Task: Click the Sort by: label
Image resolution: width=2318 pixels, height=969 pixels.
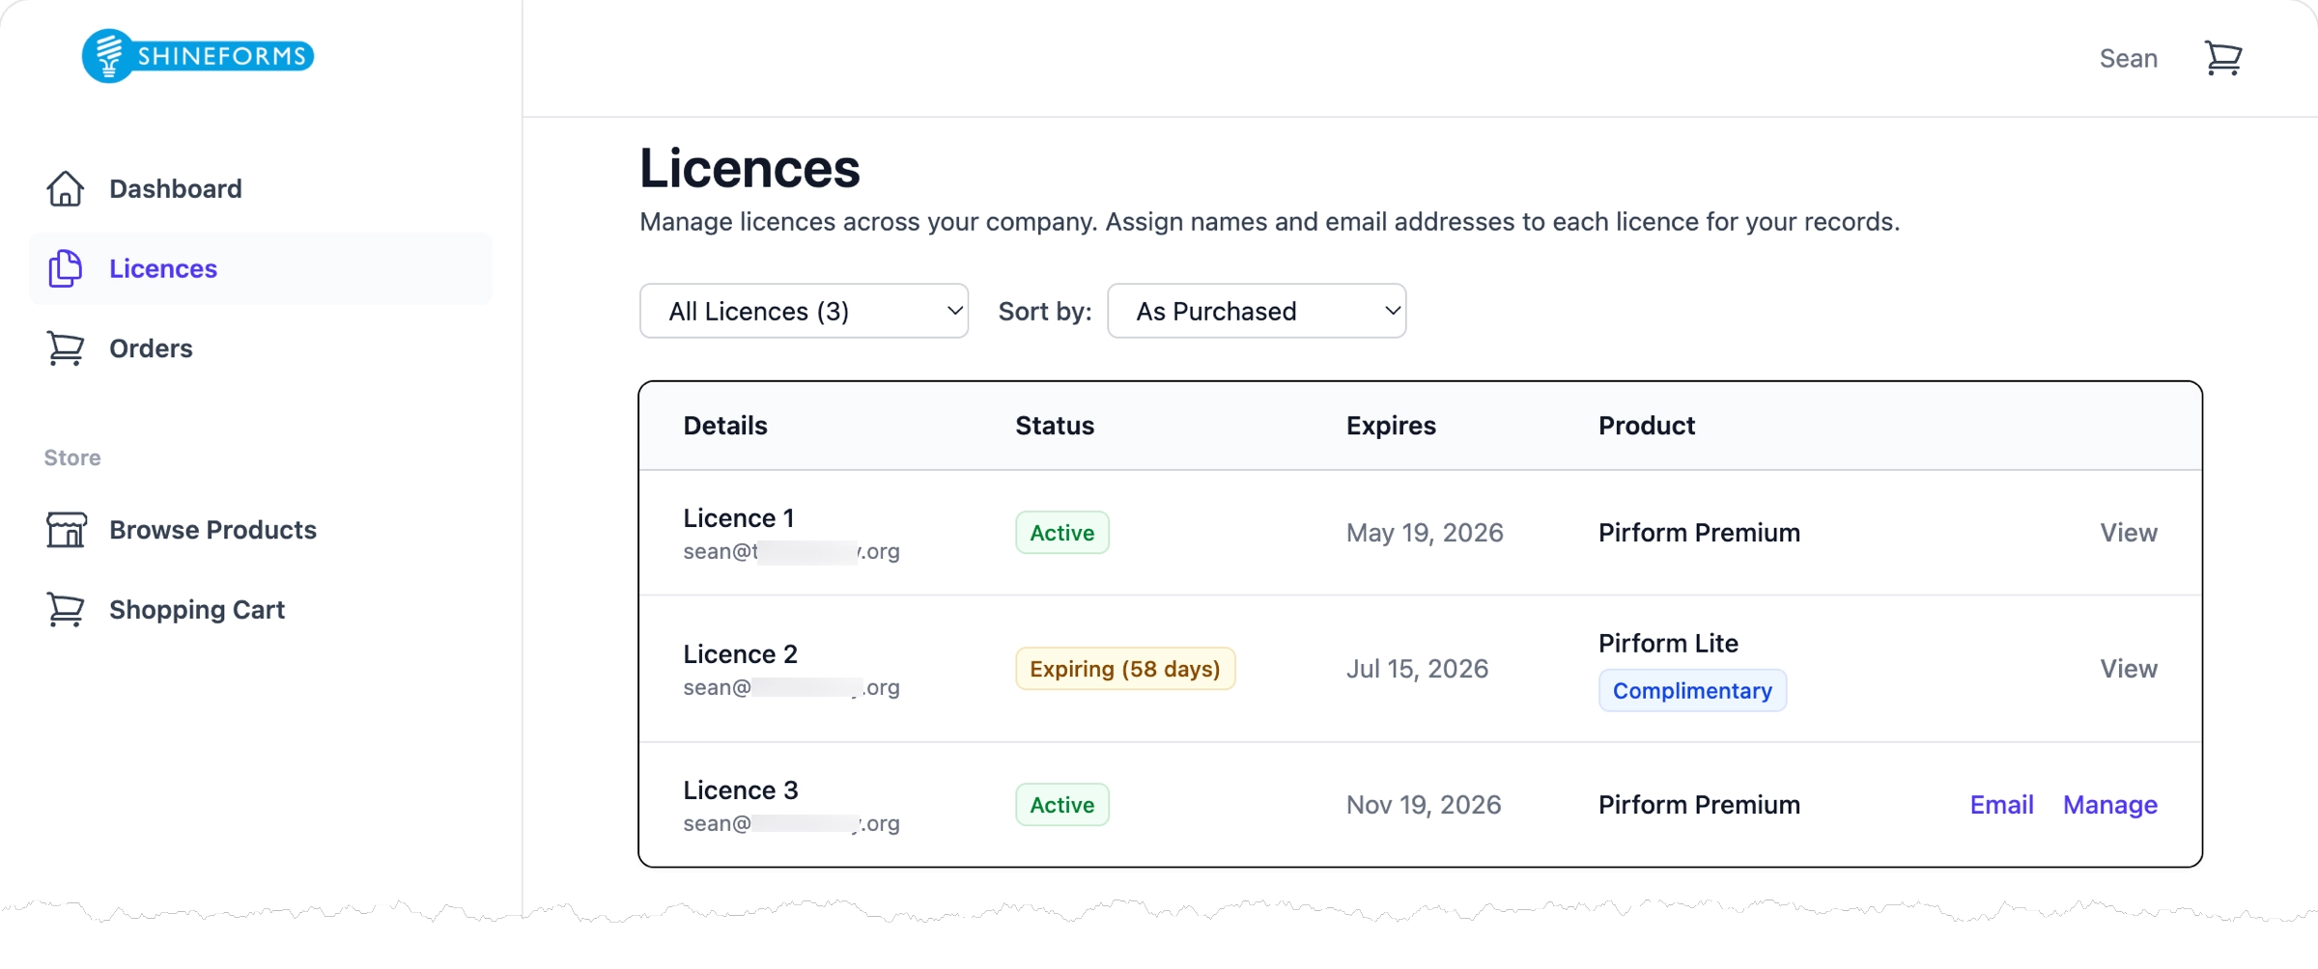Action: coord(1045,311)
